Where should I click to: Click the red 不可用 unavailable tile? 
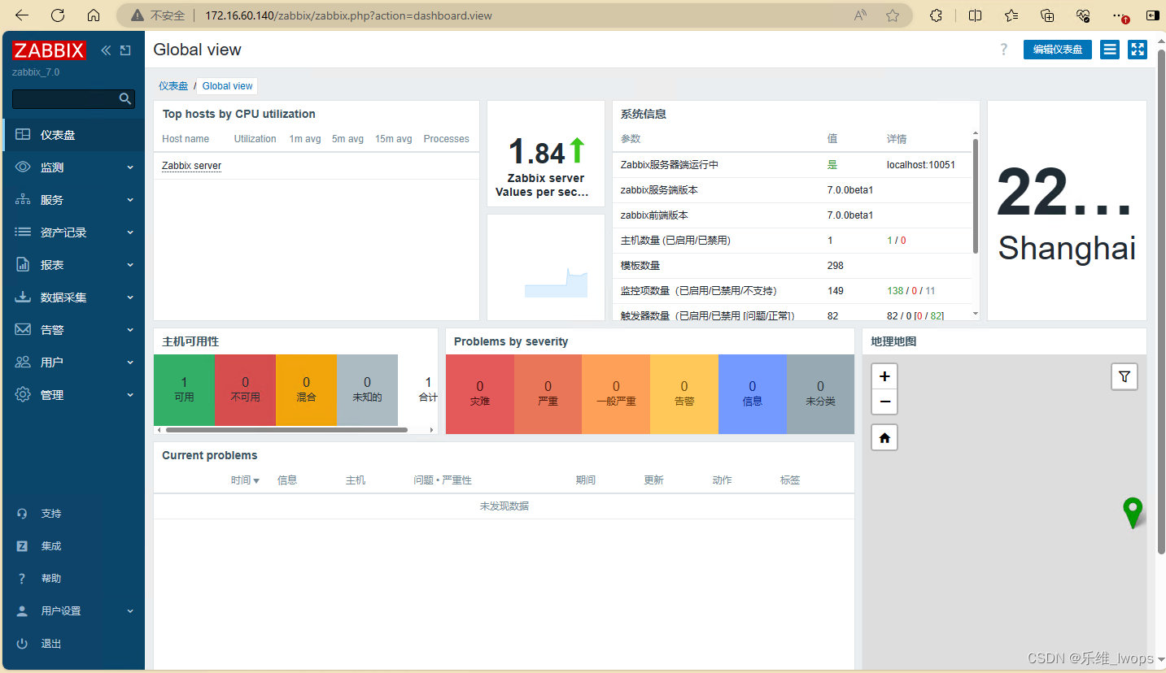pos(245,389)
